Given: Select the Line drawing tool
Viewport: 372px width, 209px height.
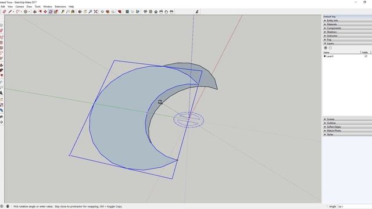Looking at the screenshot, I should click(10, 12).
